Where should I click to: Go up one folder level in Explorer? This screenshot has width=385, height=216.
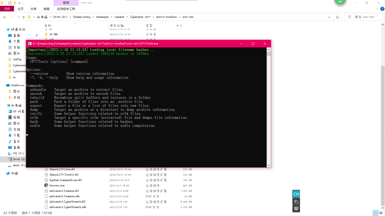pyautogui.click(x=24, y=17)
